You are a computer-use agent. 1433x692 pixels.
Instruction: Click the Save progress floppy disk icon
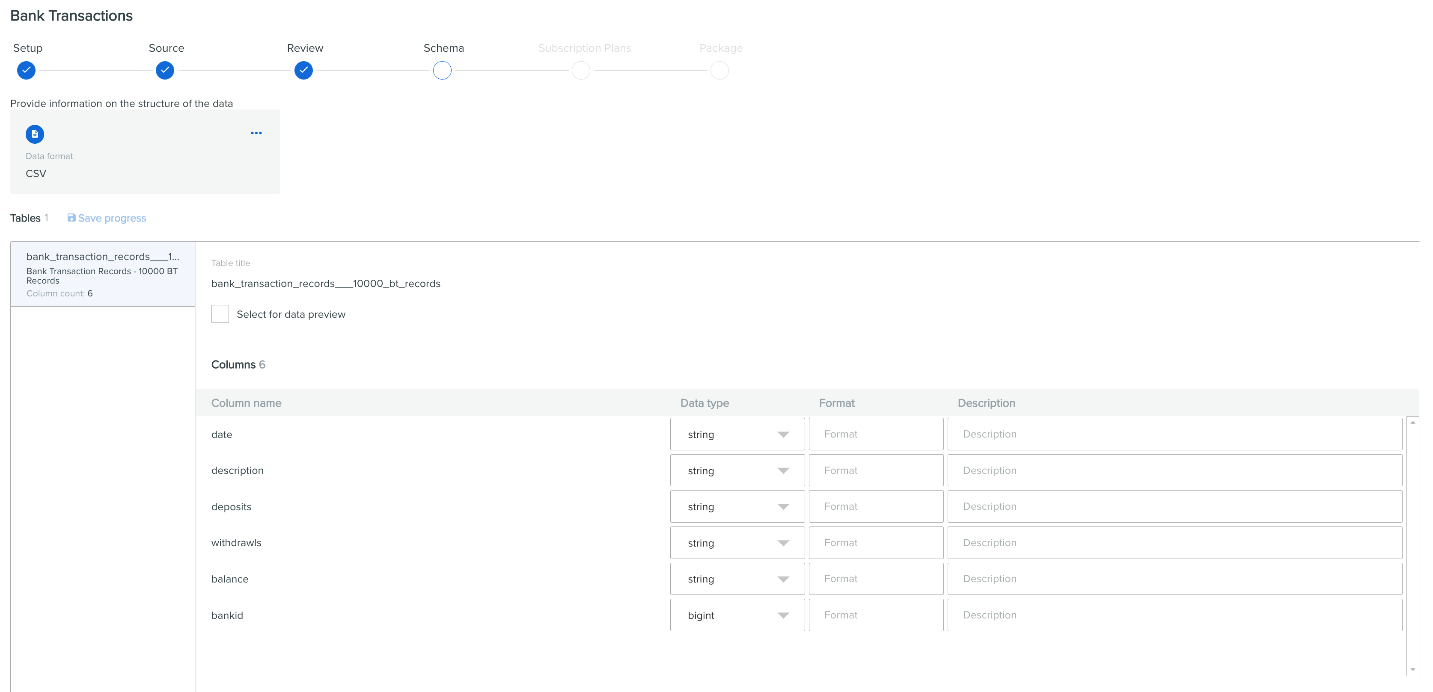[x=71, y=218]
